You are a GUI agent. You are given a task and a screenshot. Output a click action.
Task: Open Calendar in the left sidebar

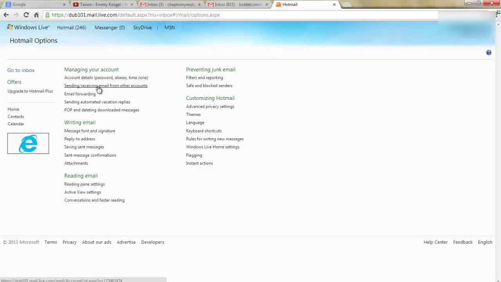pos(16,124)
